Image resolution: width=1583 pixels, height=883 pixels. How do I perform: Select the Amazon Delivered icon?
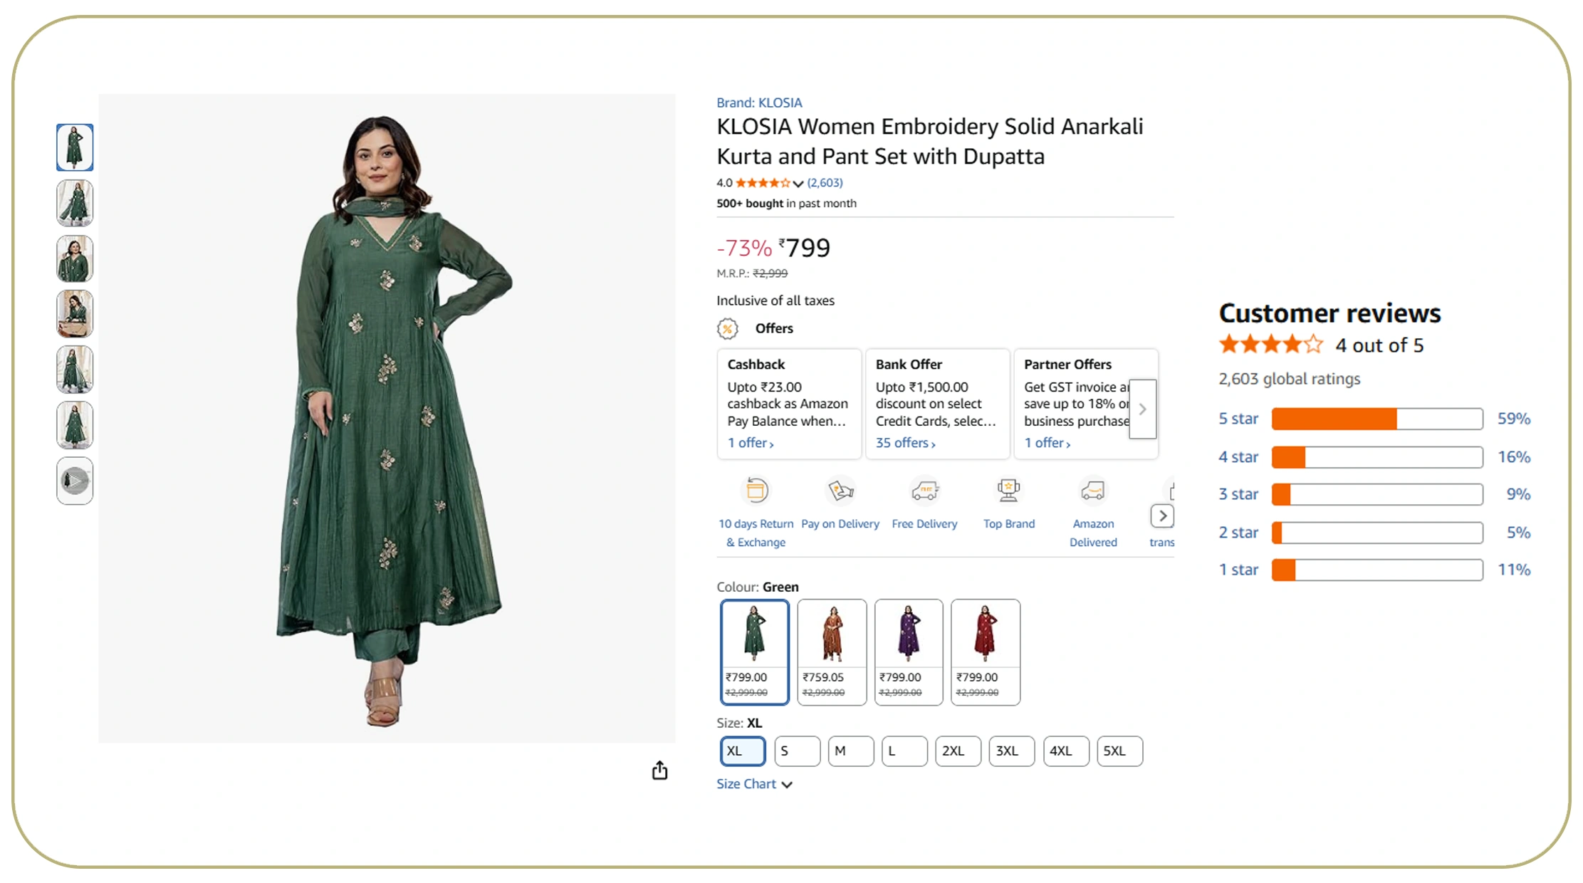(x=1092, y=491)
